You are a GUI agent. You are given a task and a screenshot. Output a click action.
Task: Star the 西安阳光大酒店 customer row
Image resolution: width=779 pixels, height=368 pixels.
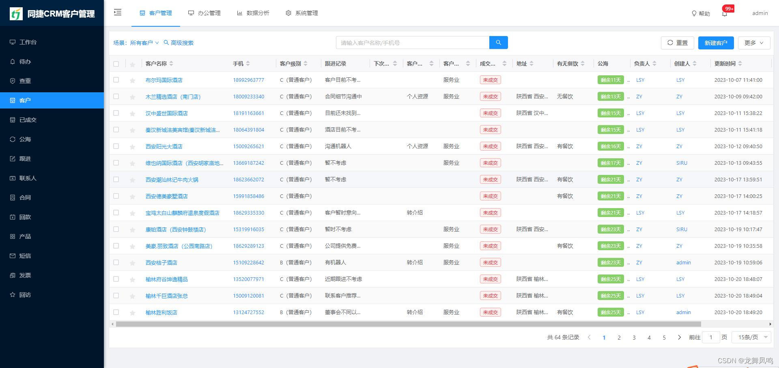pyautogui.click(x=132, y=147)
